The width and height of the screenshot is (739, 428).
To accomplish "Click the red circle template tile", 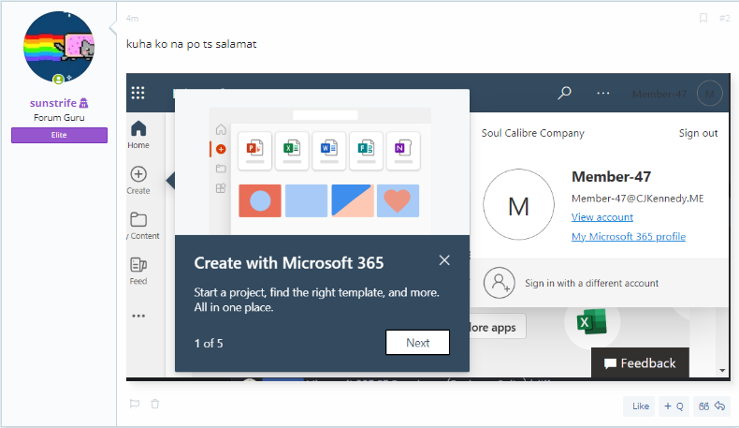I will click(x=260, y=200).
